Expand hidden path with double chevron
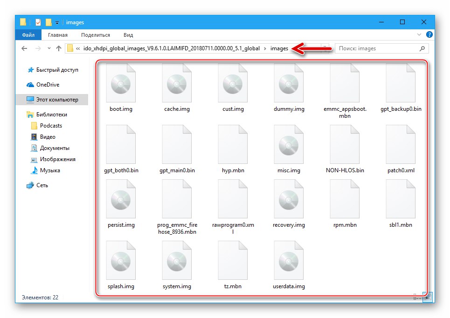The image size is (450, 318). coord(78,48)
